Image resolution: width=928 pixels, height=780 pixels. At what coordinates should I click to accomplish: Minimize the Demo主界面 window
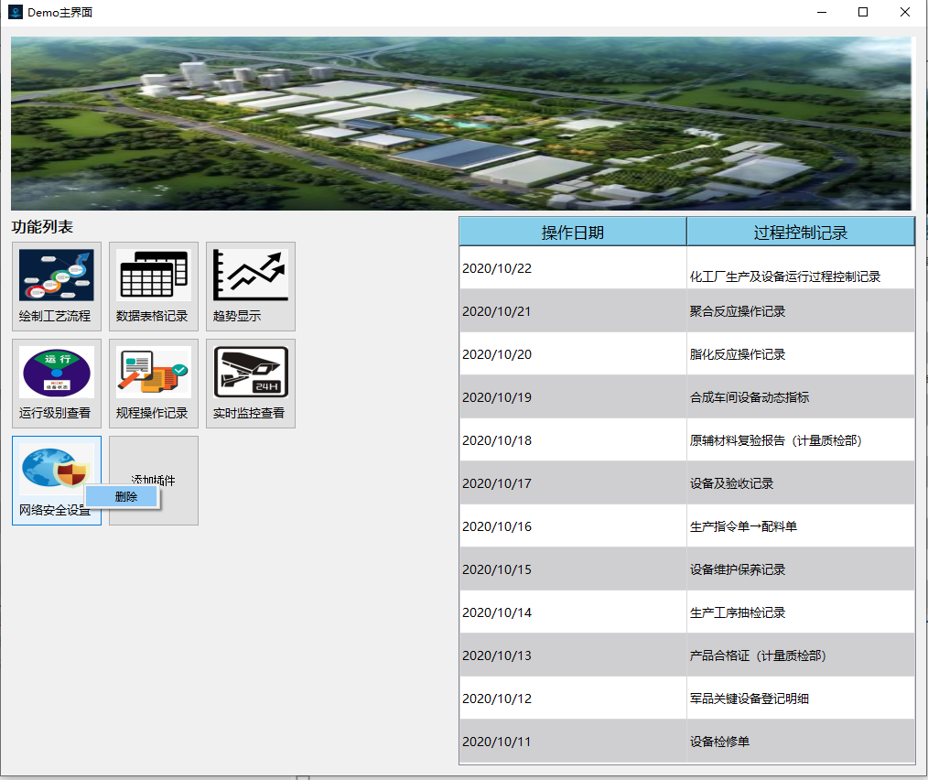tap(822, 12)
